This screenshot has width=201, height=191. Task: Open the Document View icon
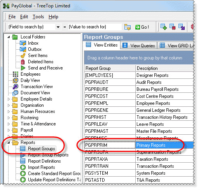click(x=16, y=93)
